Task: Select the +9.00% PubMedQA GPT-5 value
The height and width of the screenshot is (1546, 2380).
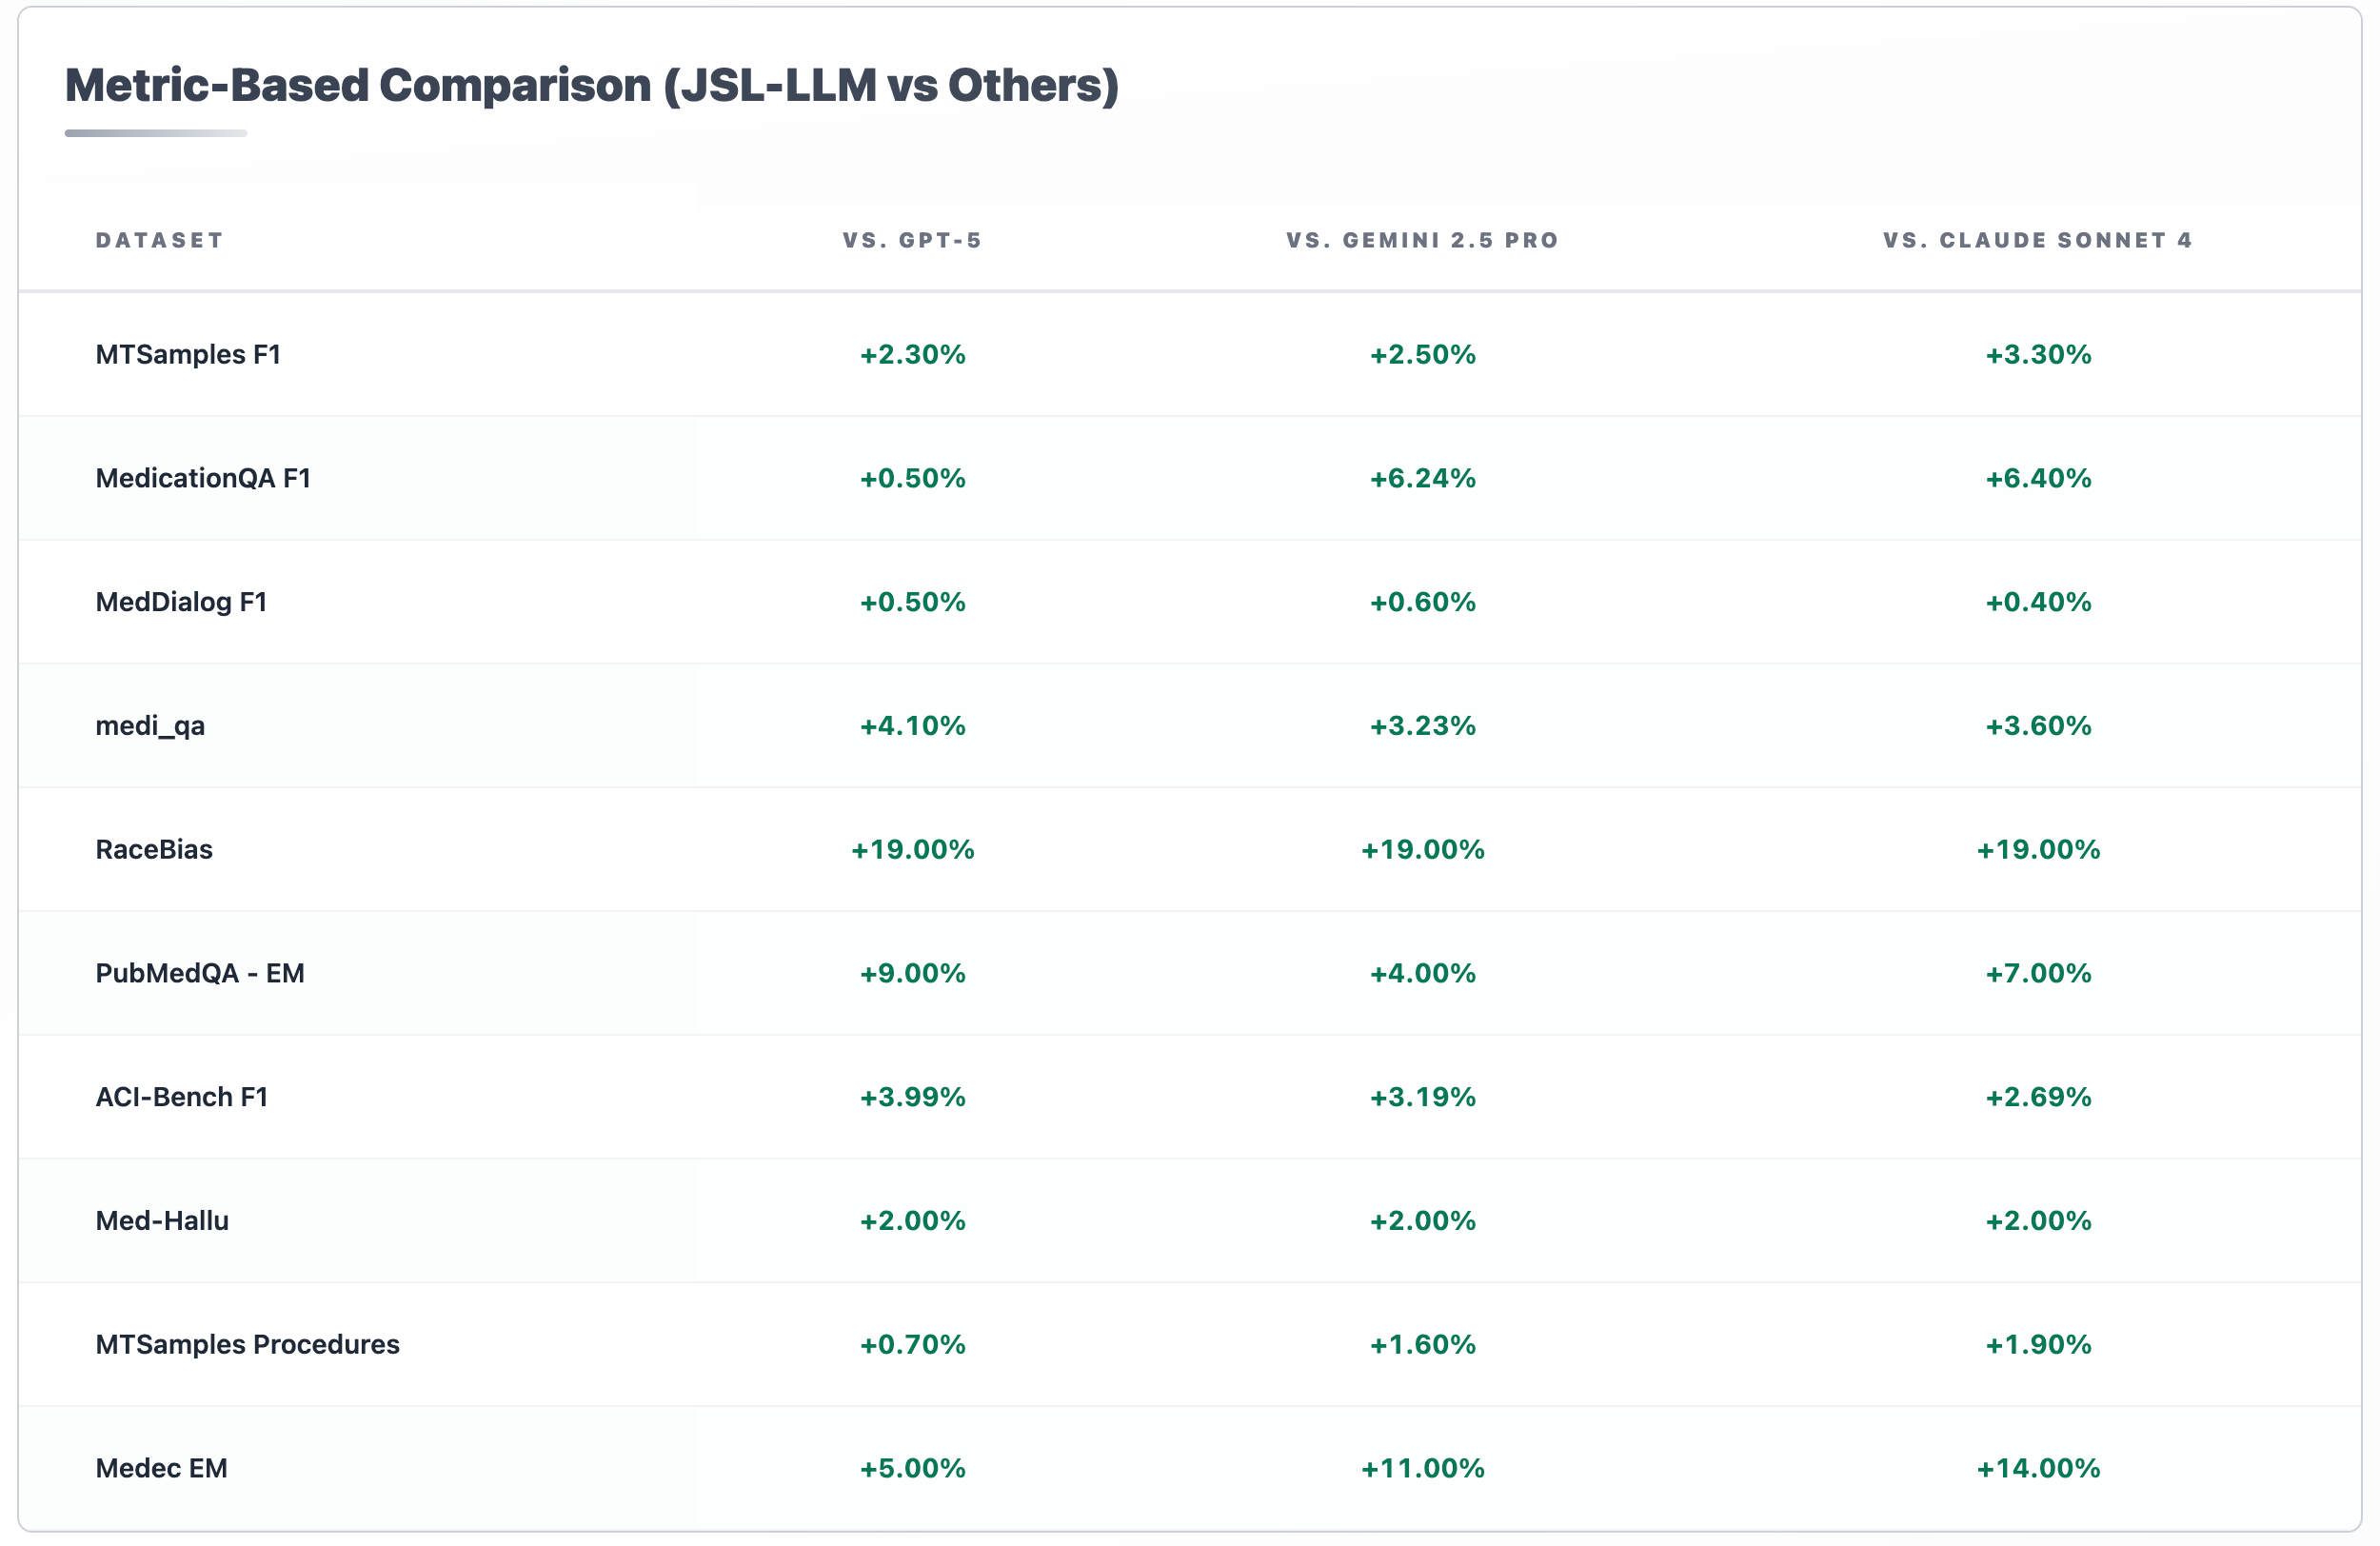Action: (911, 972)
